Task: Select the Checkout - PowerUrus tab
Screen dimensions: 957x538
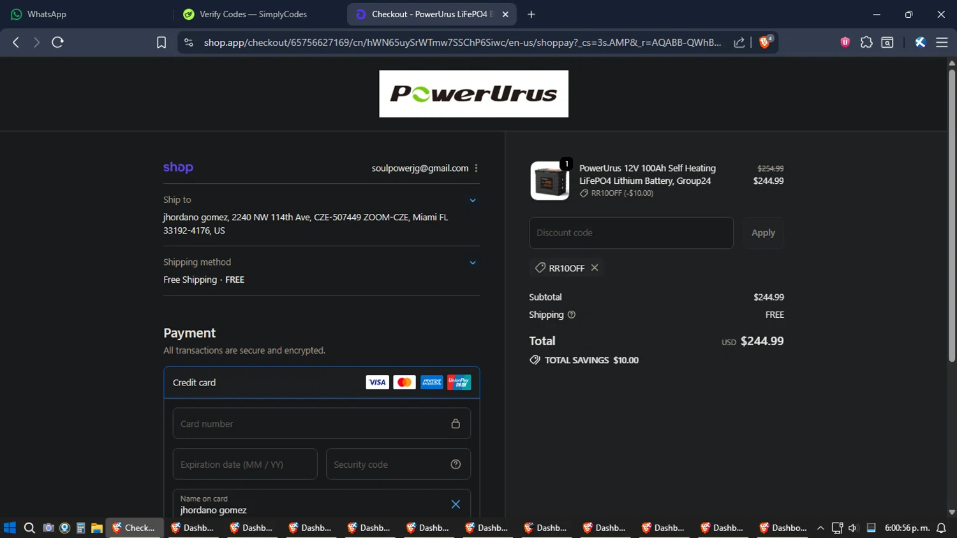Action: pyautogui.click(x=432, y=14)
